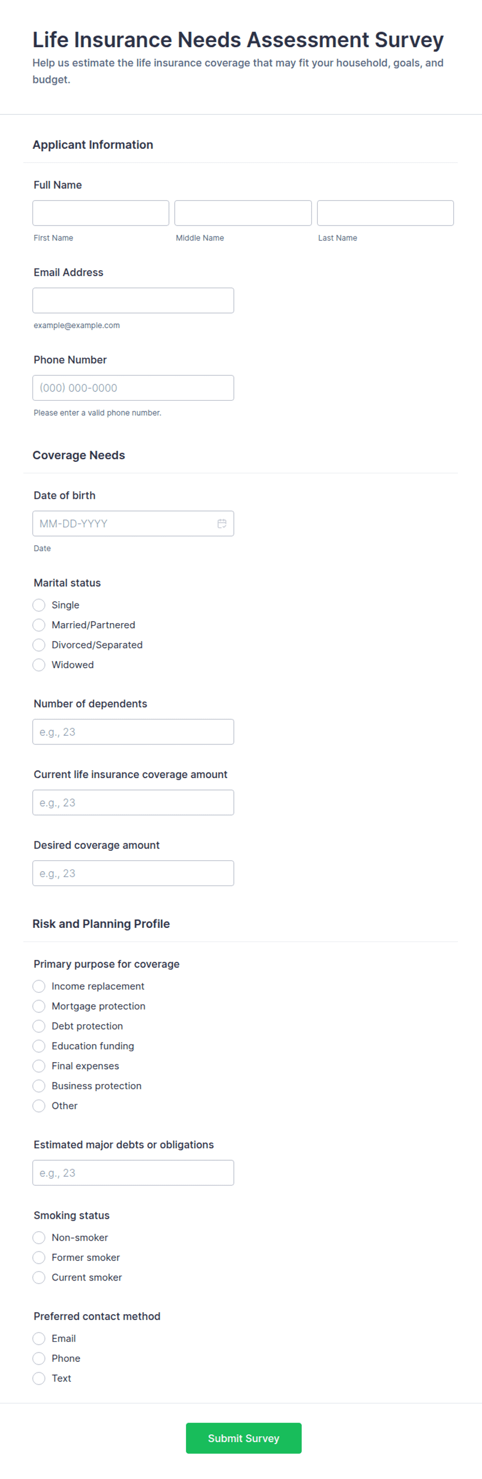Click into the Last Name field
This screenshot has height=1479, width=482.
click(385, 213)
